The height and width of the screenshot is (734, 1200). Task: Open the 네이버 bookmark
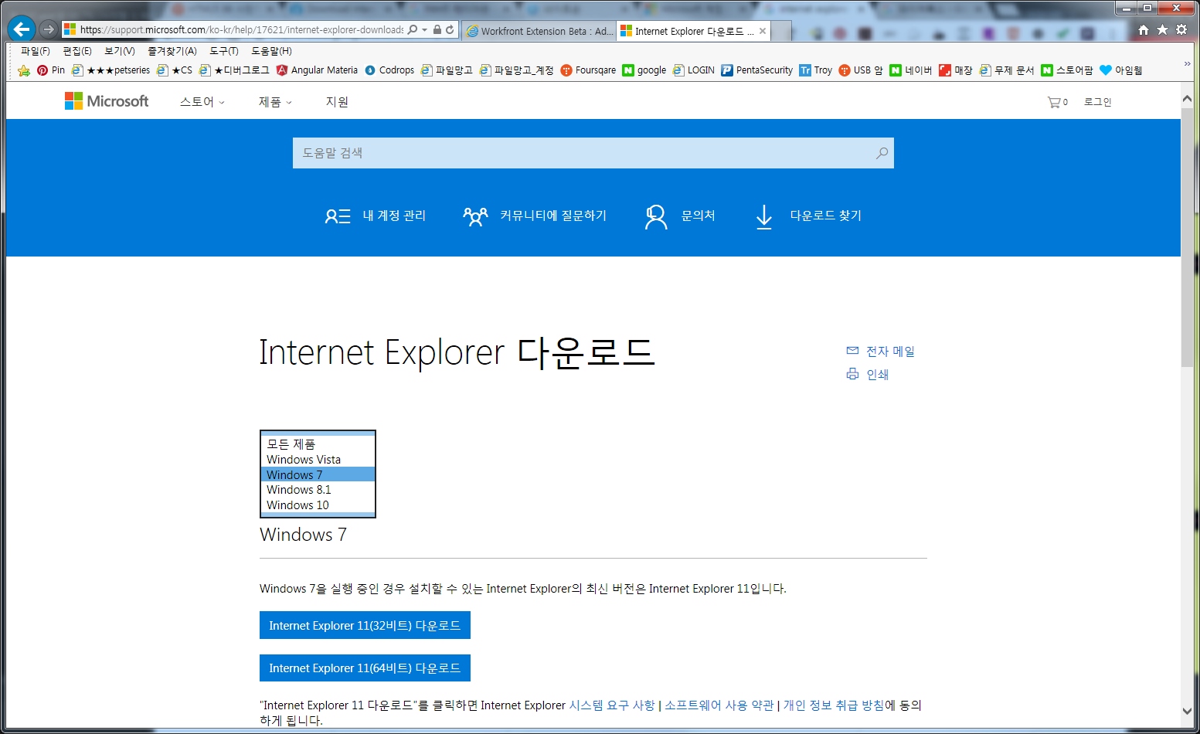911,70
